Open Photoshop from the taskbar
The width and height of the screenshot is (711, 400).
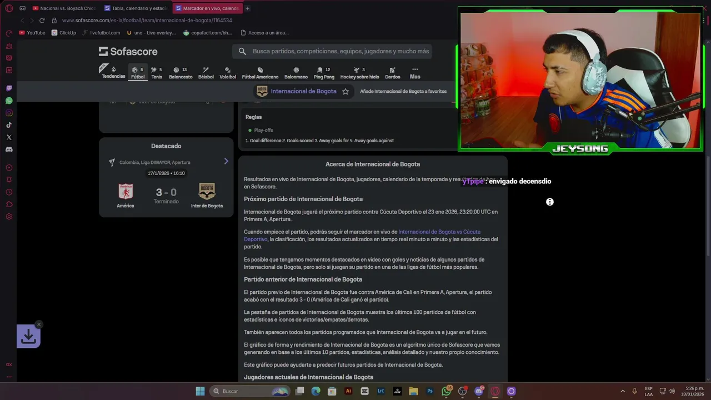pyautogui.click(x=430, y=391)
